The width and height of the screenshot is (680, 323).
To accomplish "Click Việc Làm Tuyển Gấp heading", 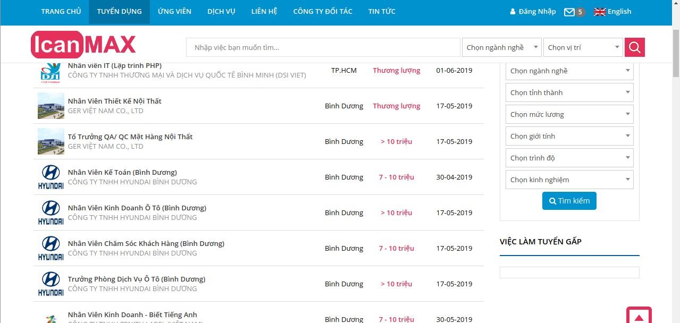I will click(541, 242).
